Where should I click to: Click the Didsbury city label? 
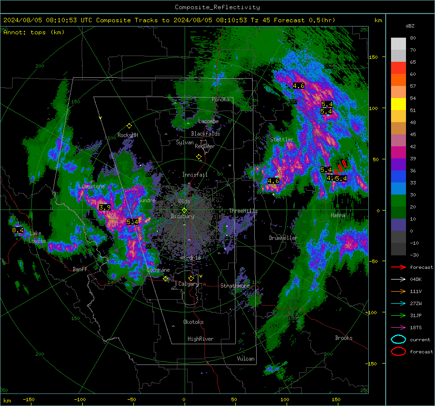coord(183,216)
